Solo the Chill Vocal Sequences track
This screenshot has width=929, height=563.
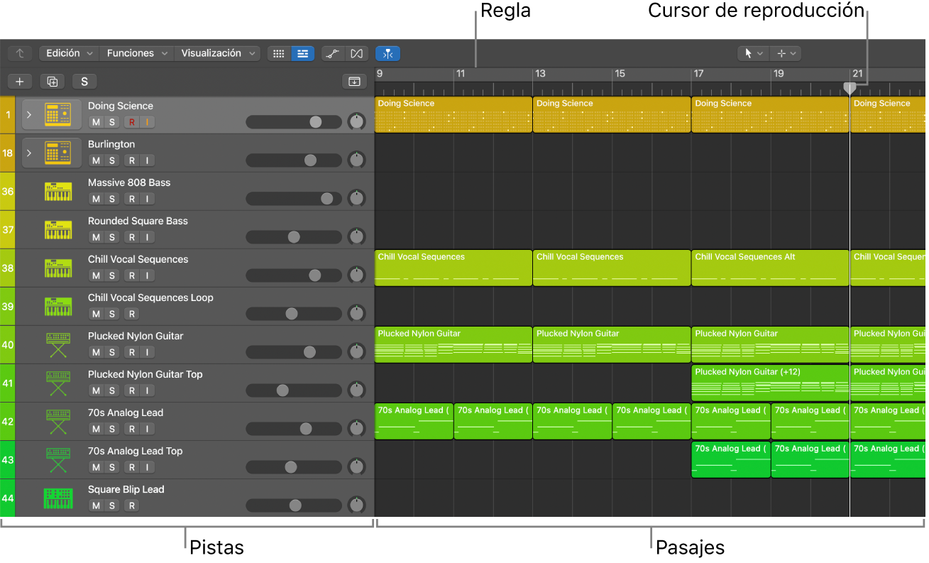click(111, 275)
